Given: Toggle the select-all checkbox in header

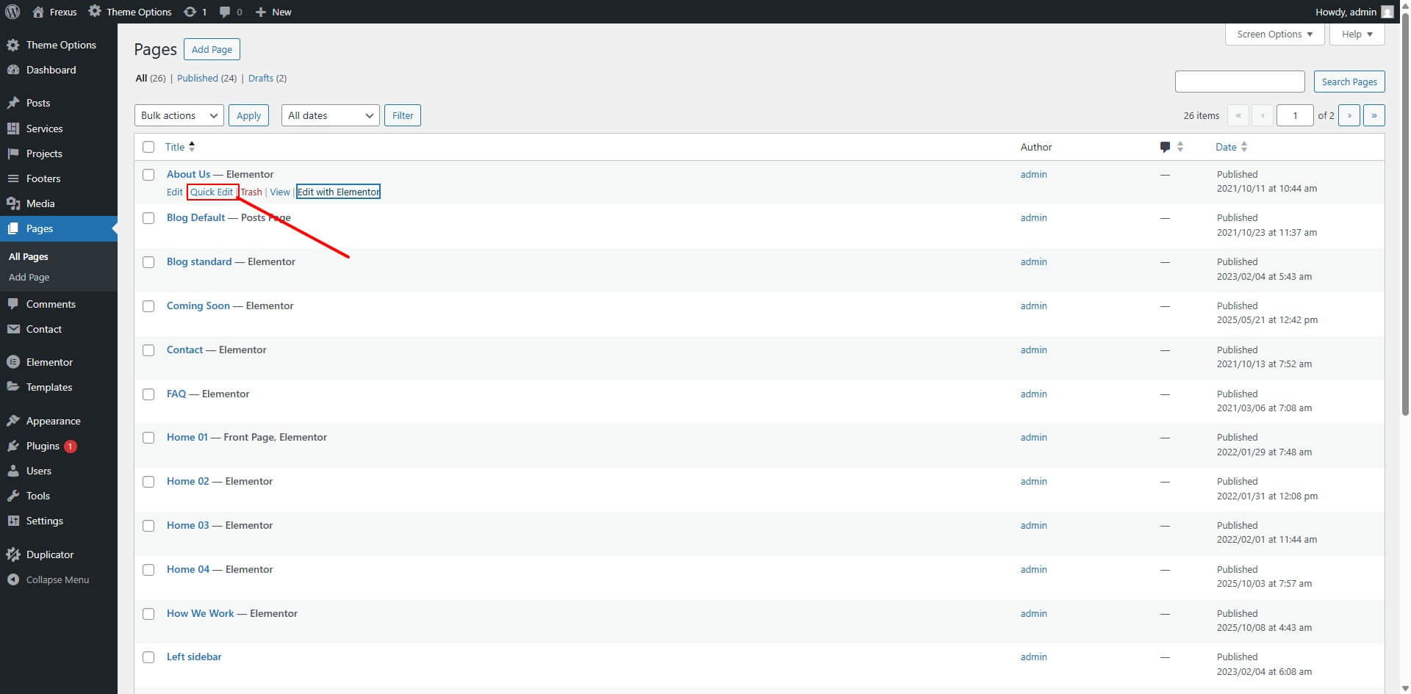Looking at the screenshot, I should [148, 147].
